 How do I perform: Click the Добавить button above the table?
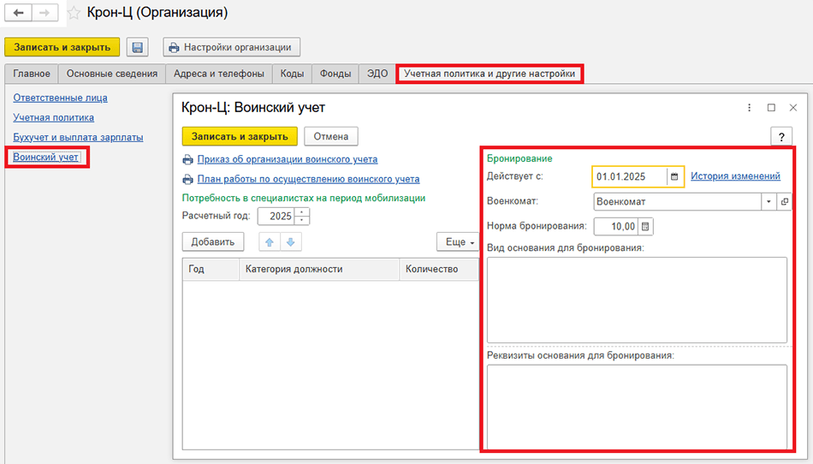pos(213,241)
